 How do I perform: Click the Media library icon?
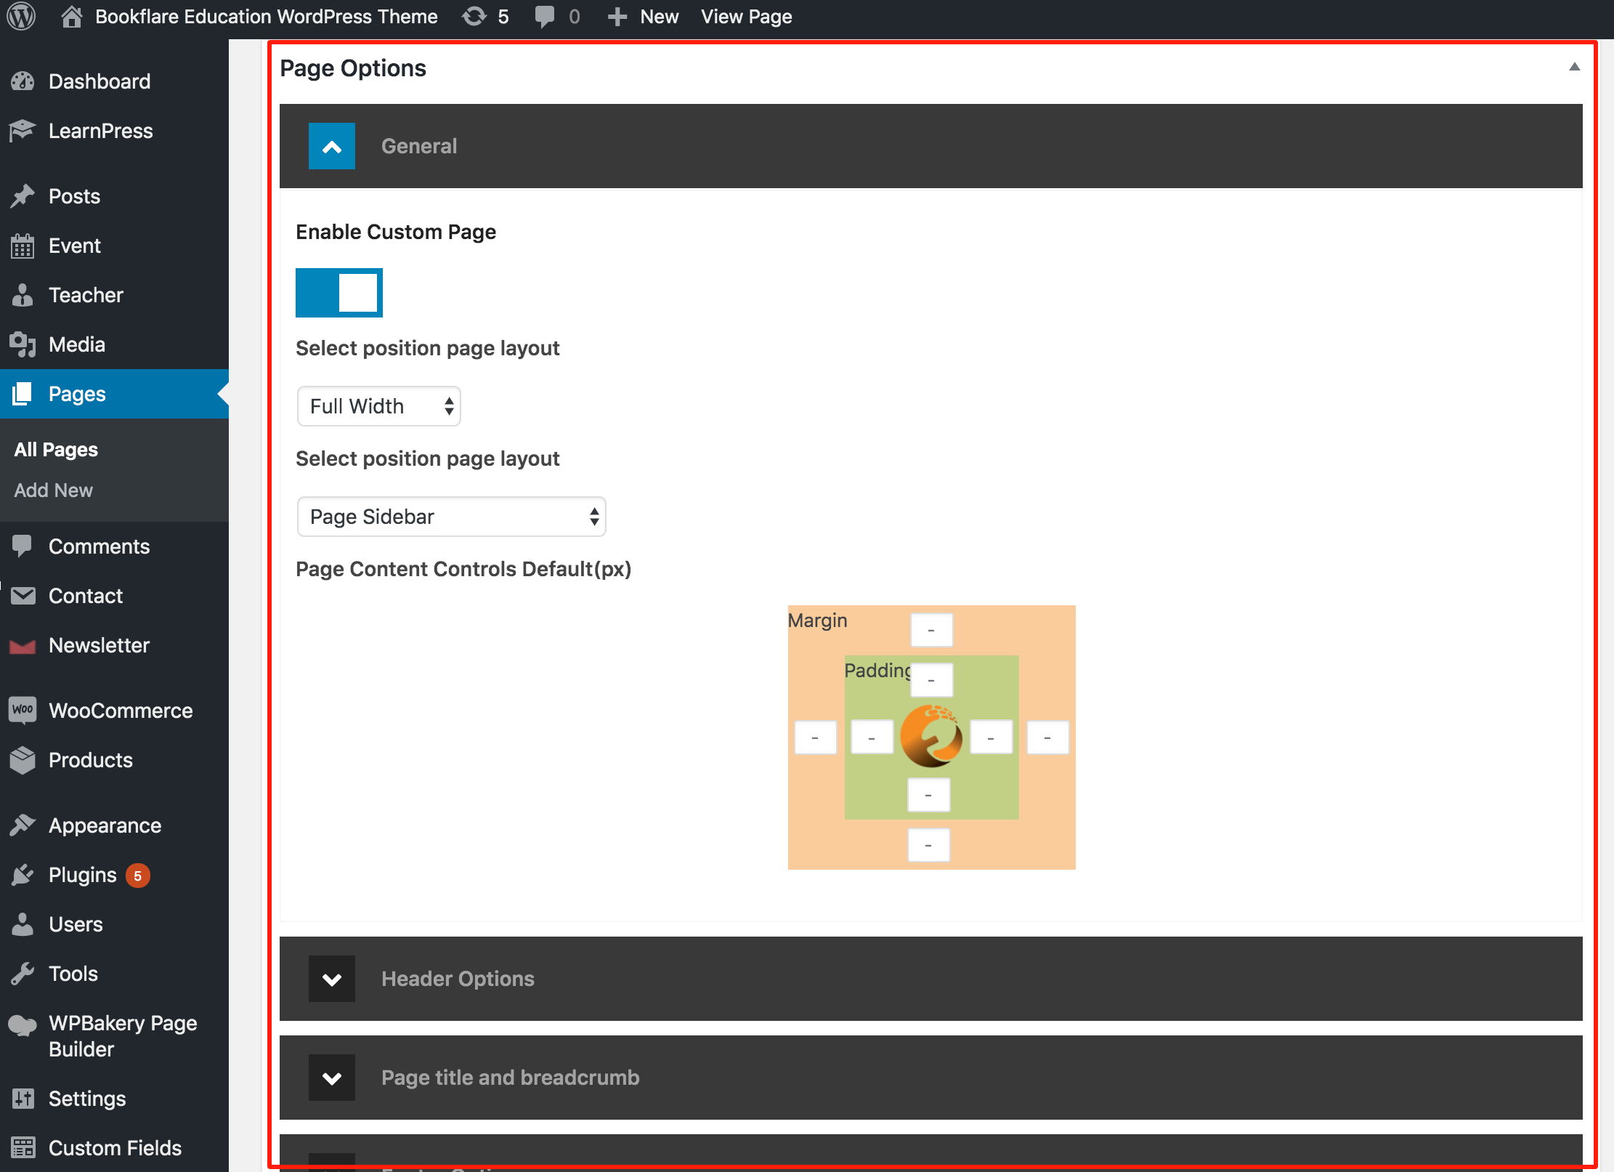tap(23, 344)
